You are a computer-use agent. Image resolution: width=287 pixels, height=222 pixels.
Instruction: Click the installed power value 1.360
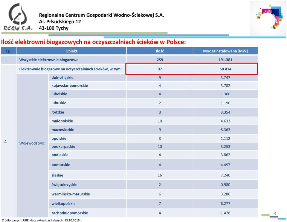pos(225,94)
